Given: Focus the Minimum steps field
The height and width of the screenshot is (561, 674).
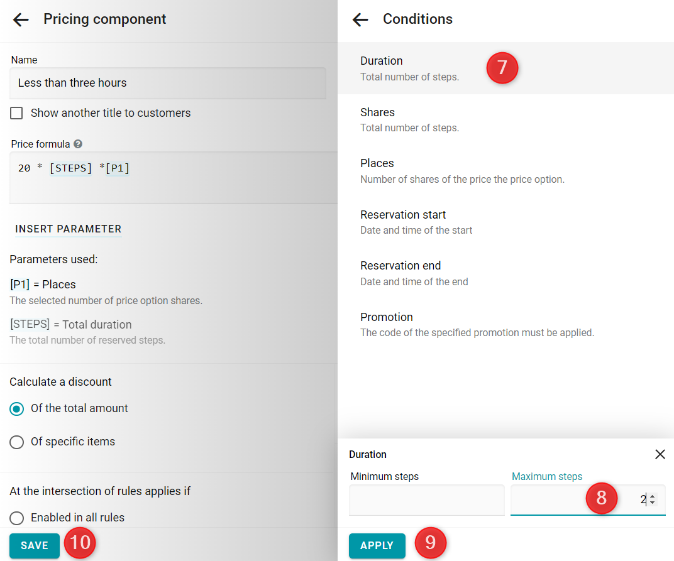Looking at the screenshot, I should (427, 500).
